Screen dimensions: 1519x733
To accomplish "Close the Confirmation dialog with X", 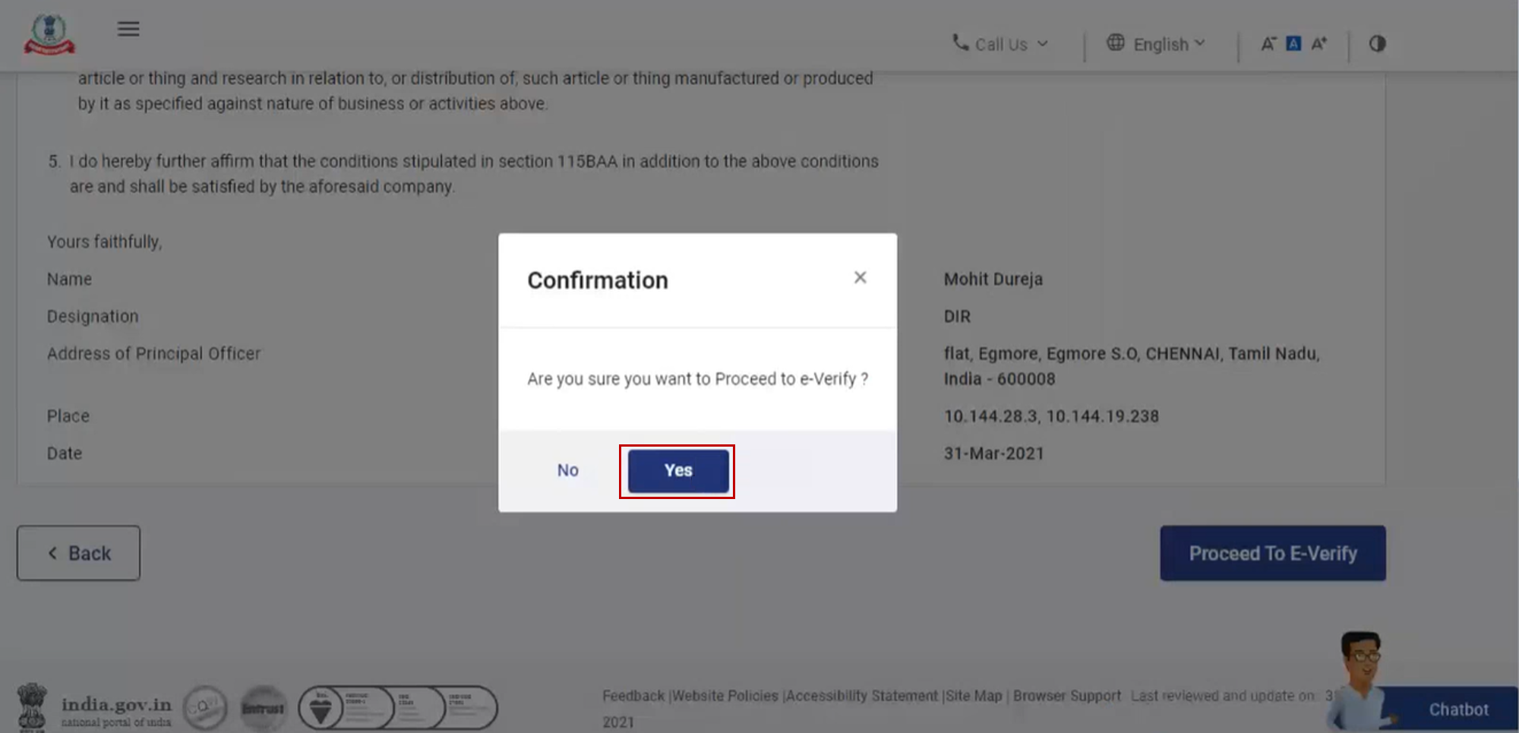I will point(860,277).
